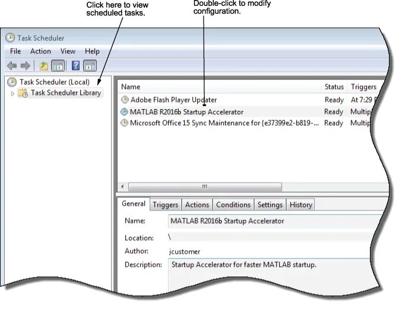Viewport: 399px width, 316px height.
Task: Click the Adobe Flash Player Updater task icon
Action: coord(125,100)
